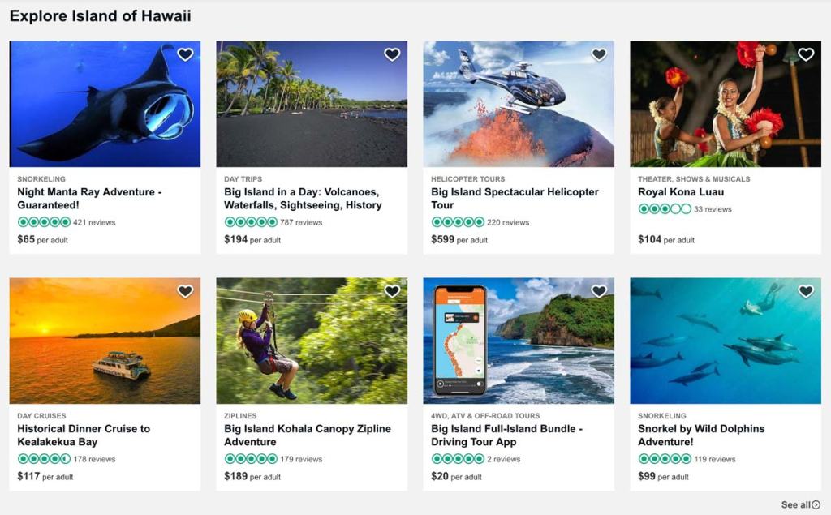Click the black sand beach photo
This screenshot has width=831, height=515.
(x=311, y=103)
